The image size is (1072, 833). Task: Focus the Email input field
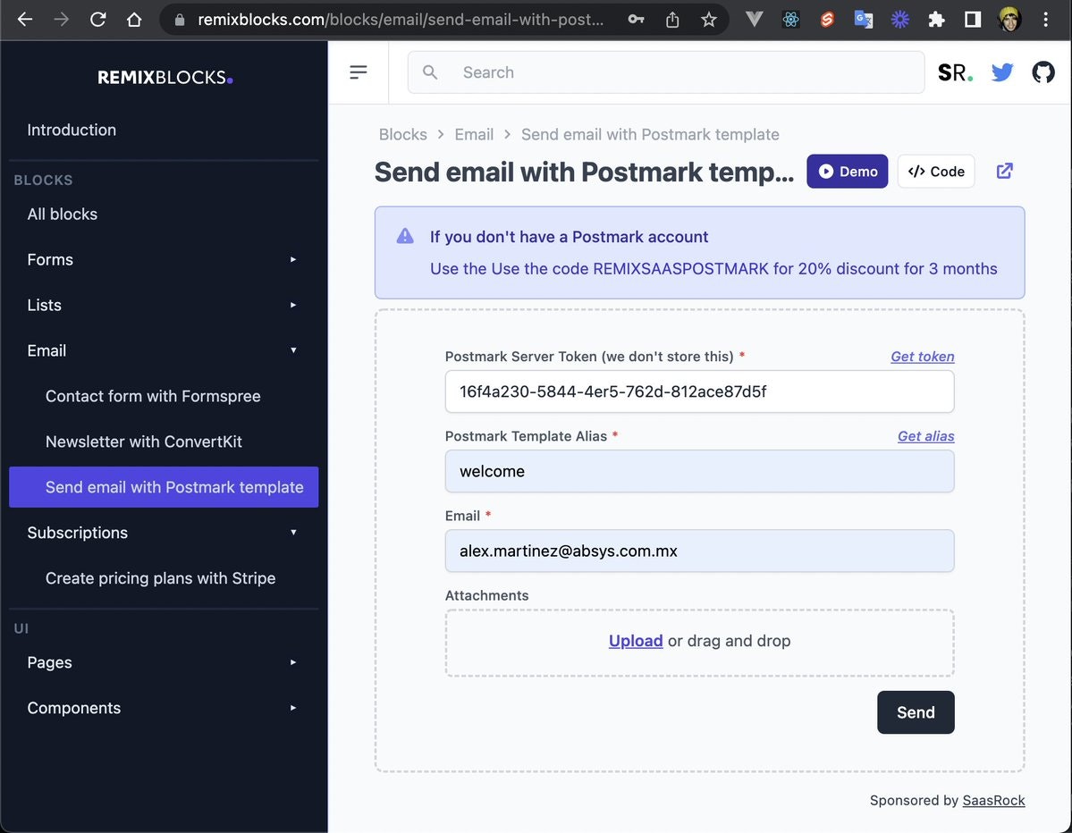[x=699, y=551]
